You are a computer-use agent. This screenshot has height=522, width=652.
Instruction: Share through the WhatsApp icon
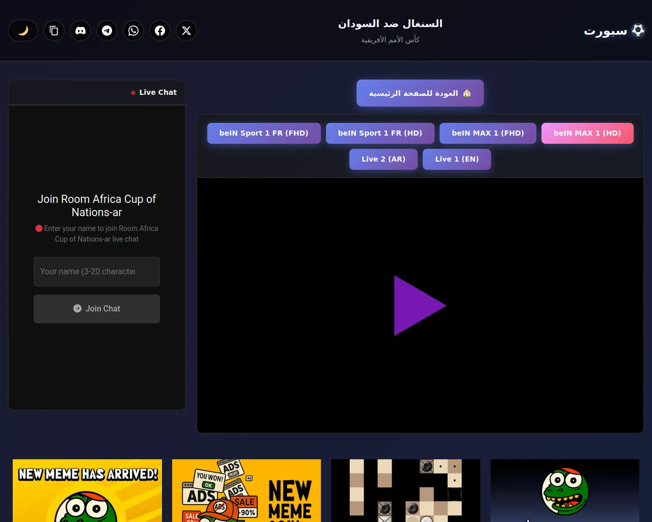[x=133, y=31]
